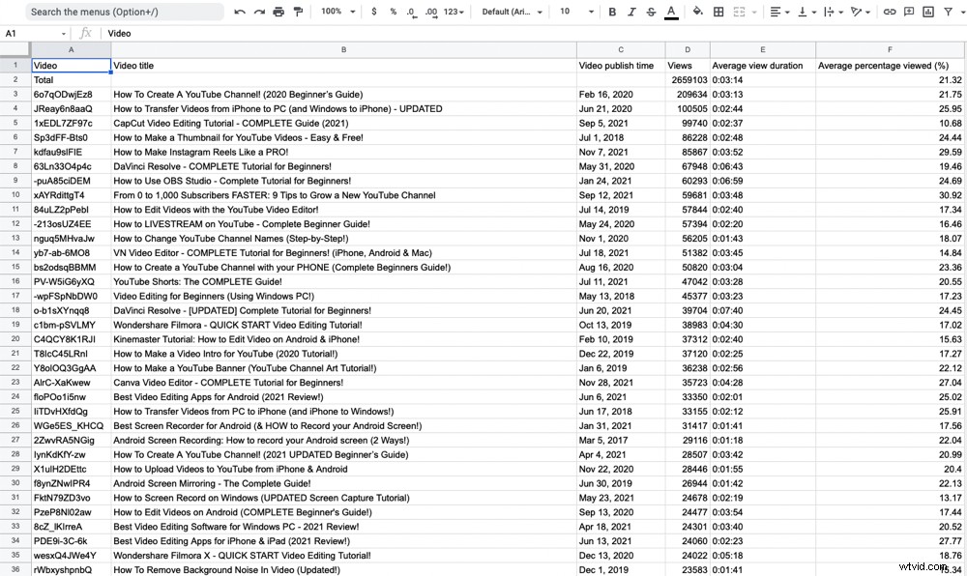This screenshot has width=967, height=576.
Task: Create a filter with the filter icon
Action: click(949, 12)
